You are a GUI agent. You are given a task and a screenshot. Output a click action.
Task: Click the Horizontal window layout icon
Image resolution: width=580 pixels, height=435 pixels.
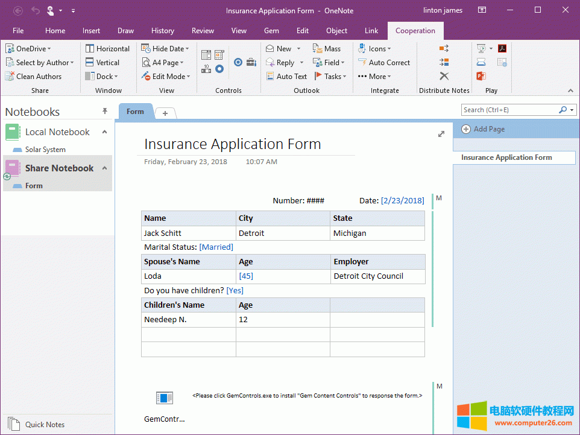(x=89, y=48)
